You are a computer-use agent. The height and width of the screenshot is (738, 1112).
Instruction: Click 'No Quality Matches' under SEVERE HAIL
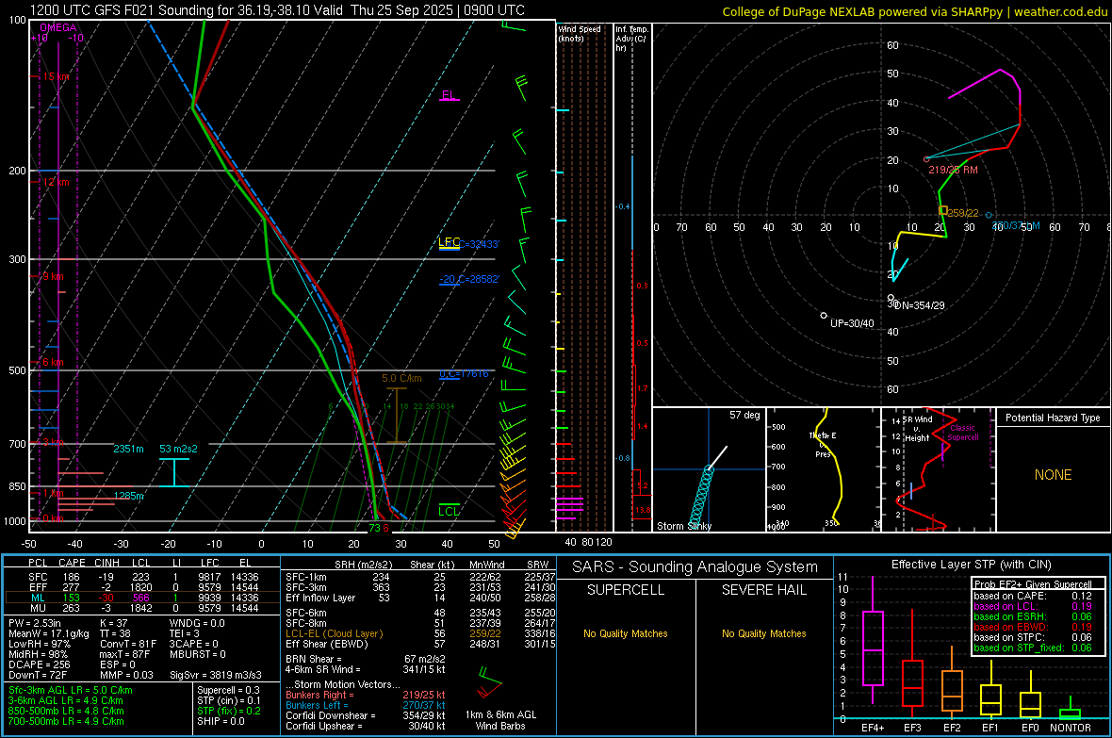[763, 633]
